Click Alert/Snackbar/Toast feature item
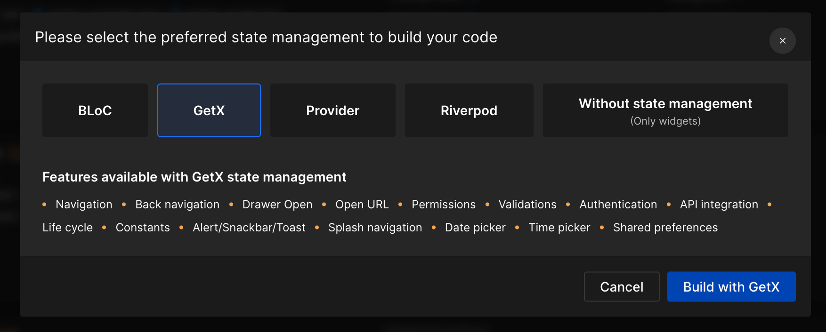The height and width of the screenshot is (332, 826). (x=249, y=228)
